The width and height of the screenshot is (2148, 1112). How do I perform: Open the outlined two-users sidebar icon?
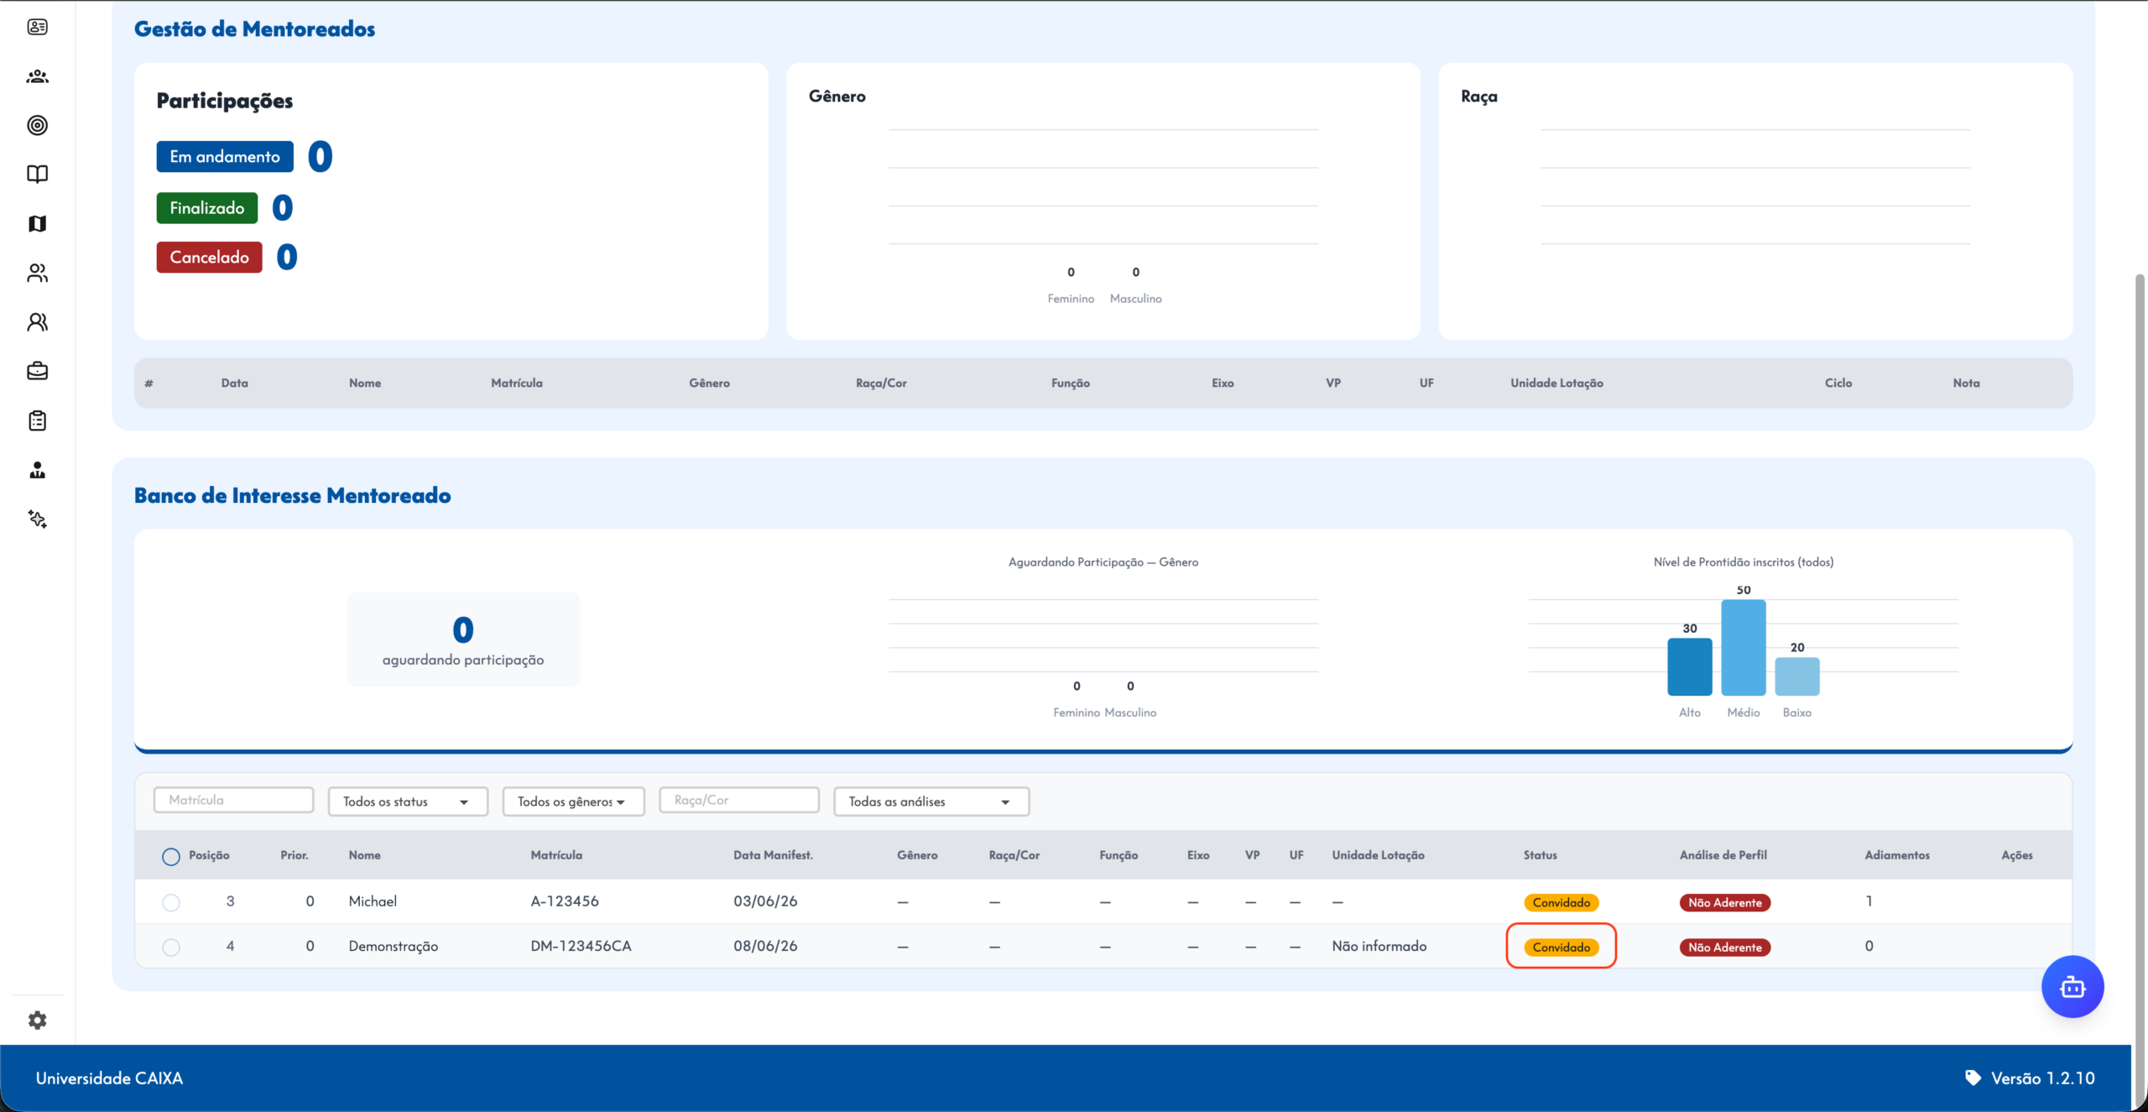click(37, 273)
